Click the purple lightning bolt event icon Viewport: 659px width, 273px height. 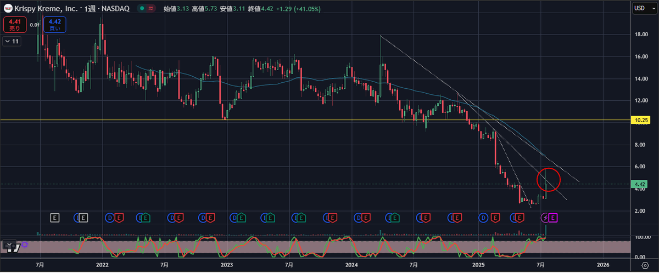(545, 218)
